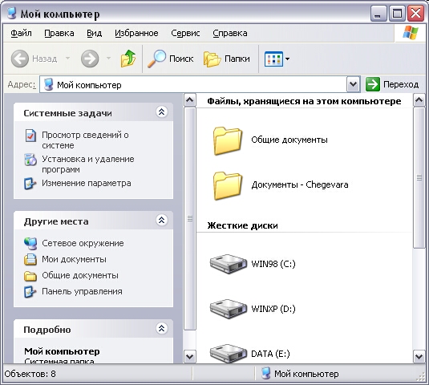429x385 pixels.
Task: Click the Back arrow icon
Action: [20, 59]
